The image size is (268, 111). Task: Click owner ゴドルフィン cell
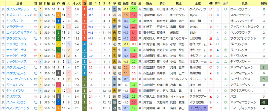click(179, 79)
